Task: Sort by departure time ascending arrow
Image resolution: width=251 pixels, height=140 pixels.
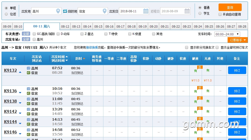Action: [67, 57]
